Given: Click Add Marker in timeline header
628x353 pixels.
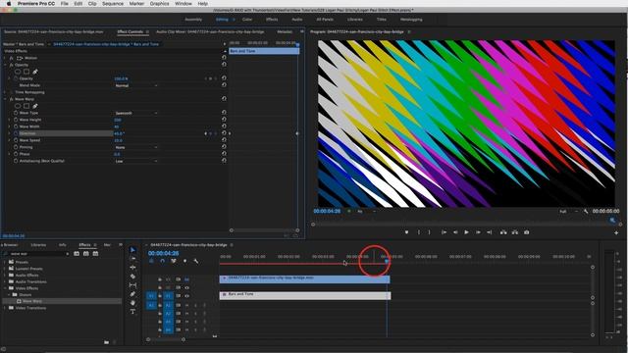Looking at the screenshot, I should click(184, 261).
